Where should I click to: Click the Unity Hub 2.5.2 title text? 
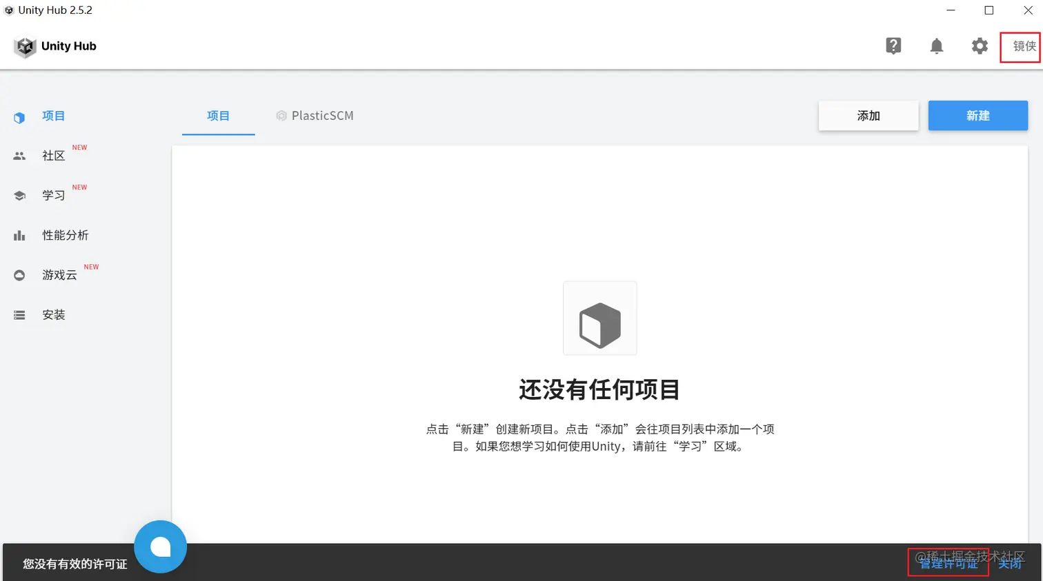[x=55, y=10]
